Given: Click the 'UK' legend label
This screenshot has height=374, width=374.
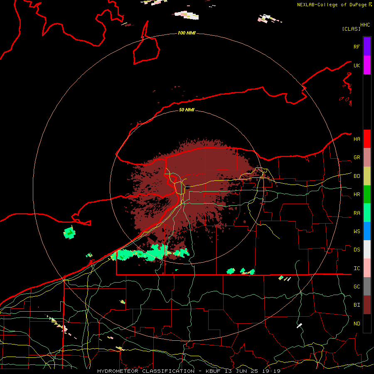Looking at the screenshot, I should (357, 65).
